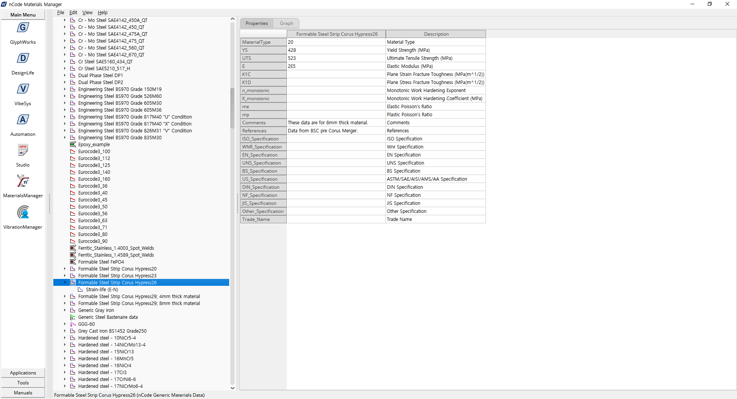Click the material tree scroll-up arrow

coord(232,19)
